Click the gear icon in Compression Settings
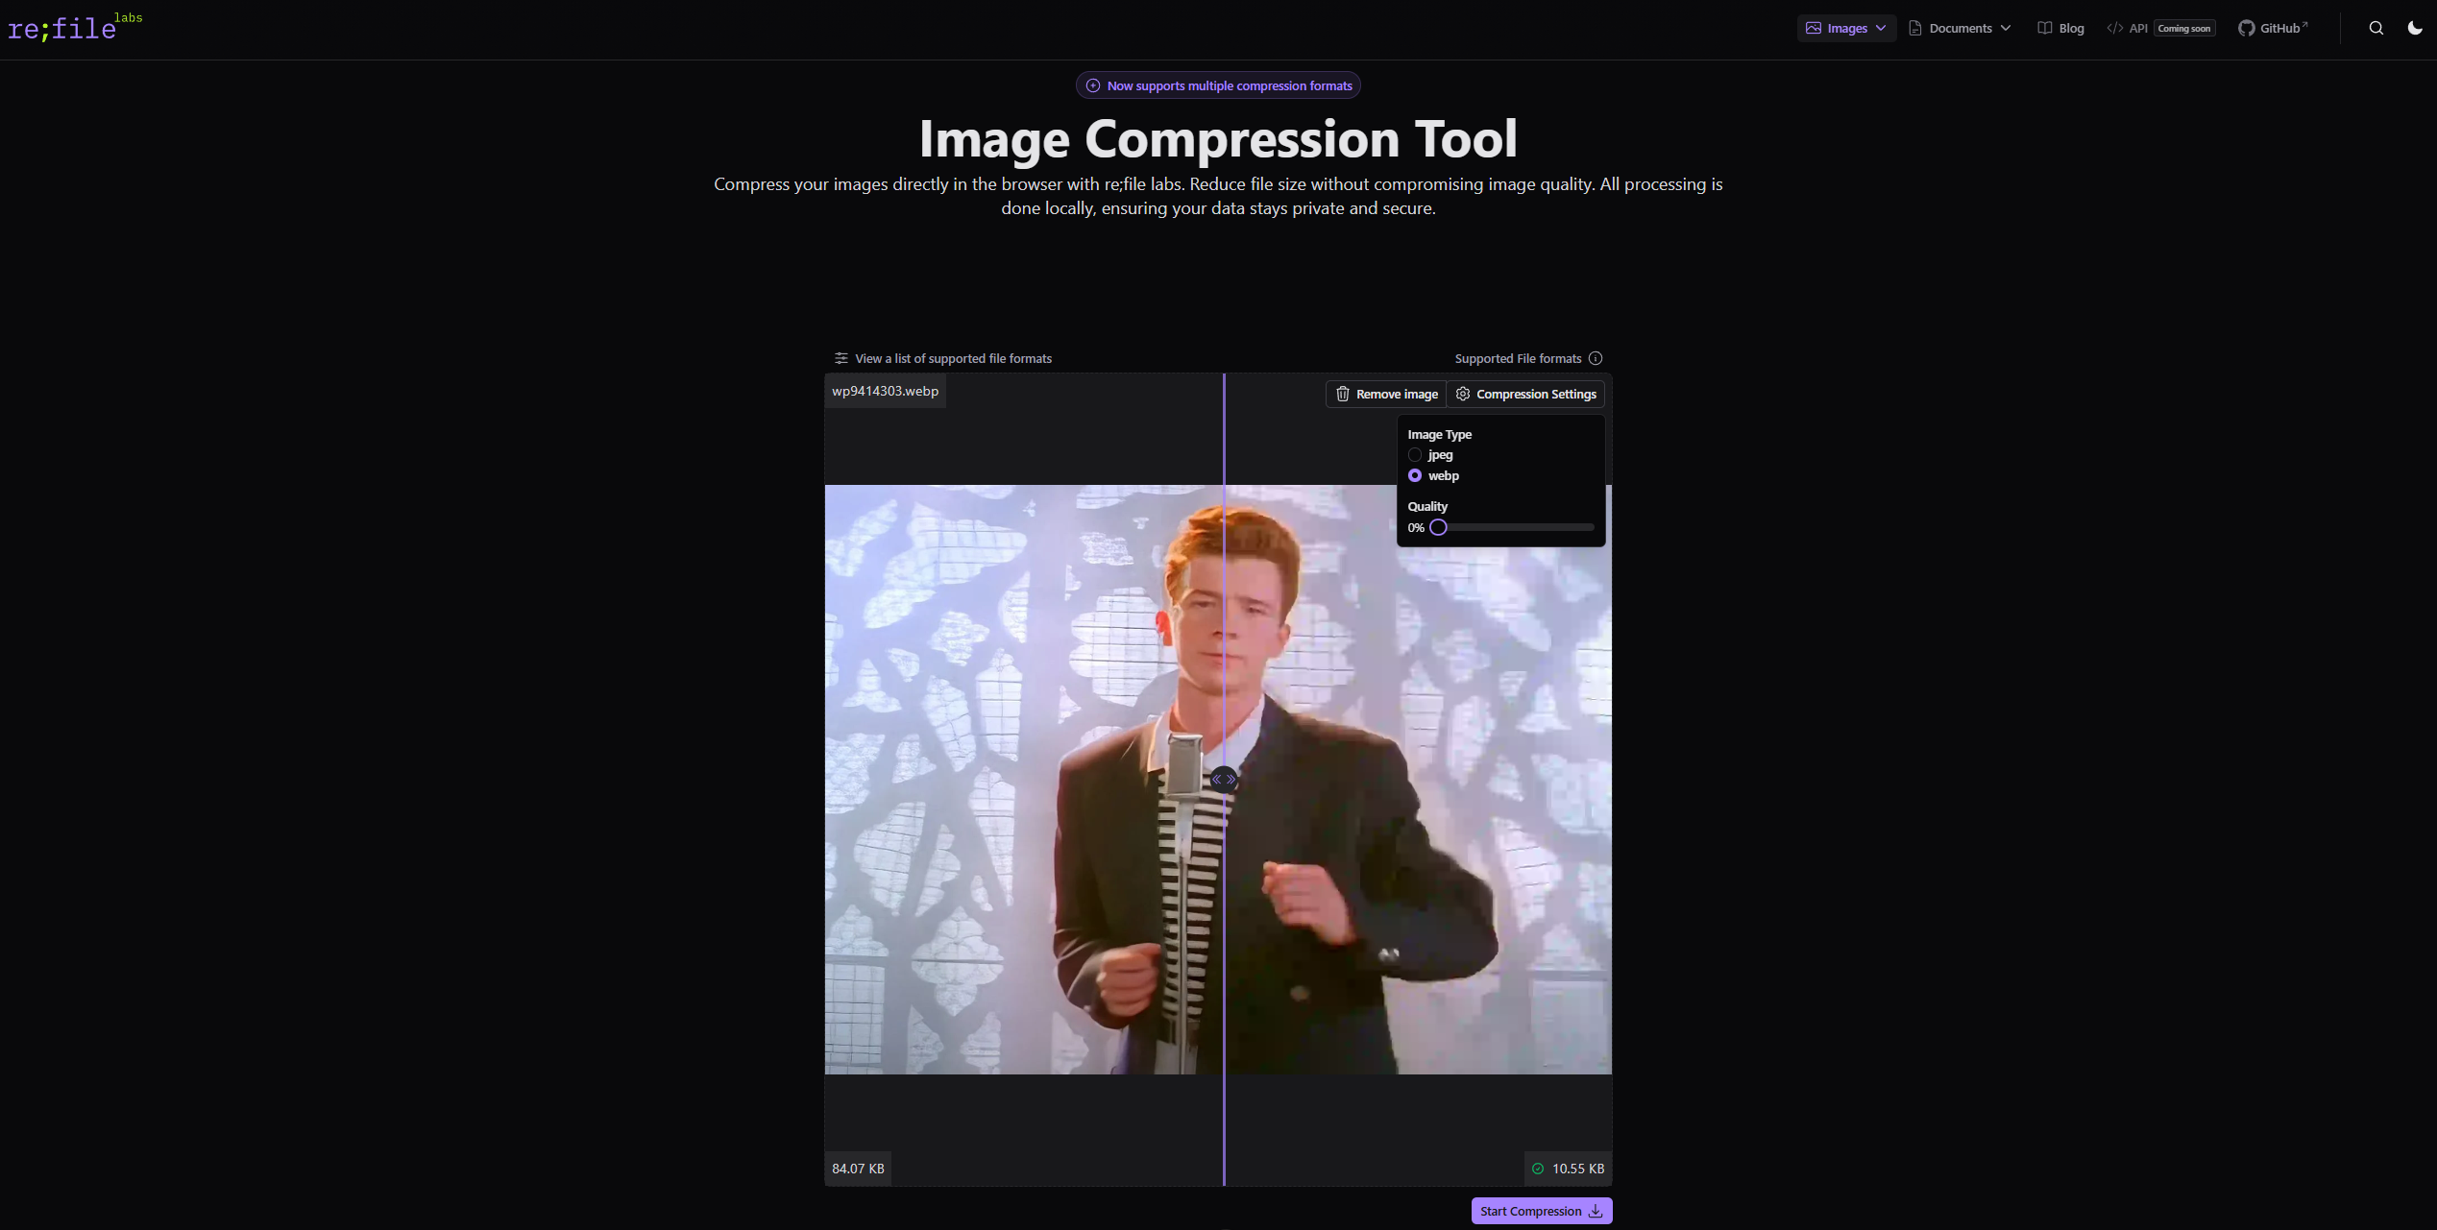 point(1462,394)
